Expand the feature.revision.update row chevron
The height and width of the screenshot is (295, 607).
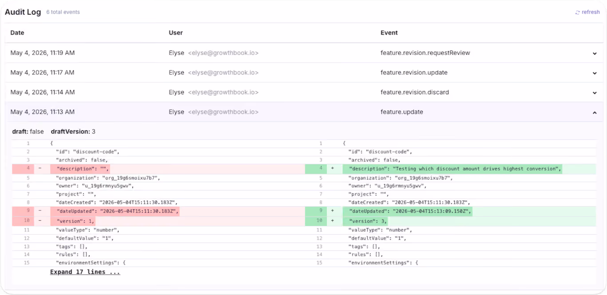[x=595, y=73]
